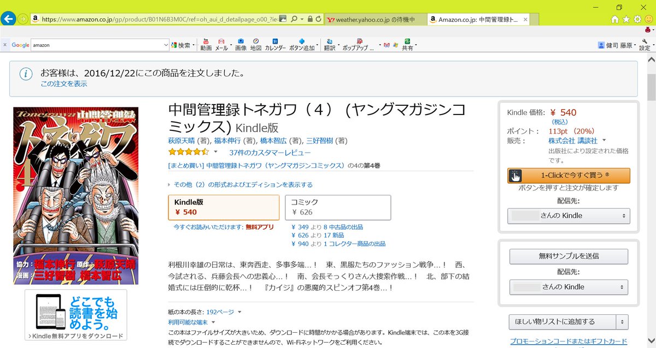
Task: Go back with the browser back arrow
Action: (x=8, y=19)
